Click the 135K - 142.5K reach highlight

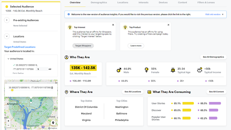pyautogui.click(x=83, y=68)
